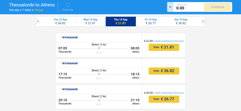241x111 pixels.
Task: Click the heart Save trip icon
Action: pyautogui.click(x=68, y=5)
